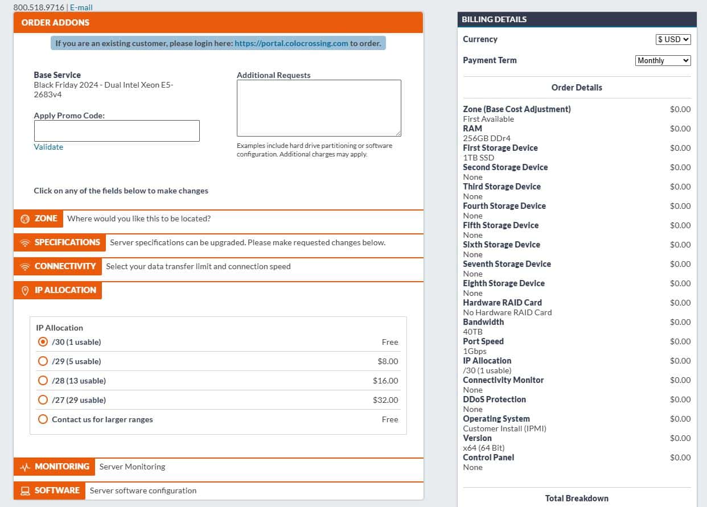Click inside the Additional Requests text area

coord(319,108)
